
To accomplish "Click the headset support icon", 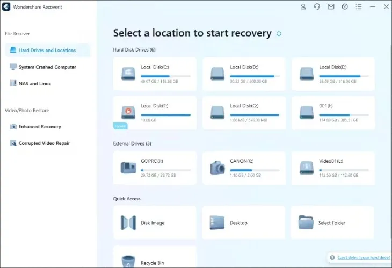I will point(317,7).
